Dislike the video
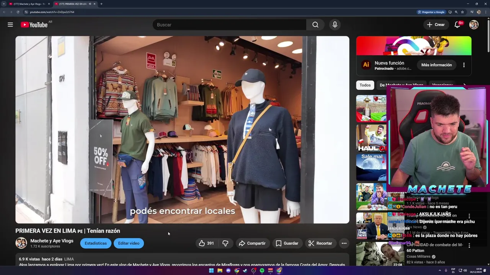The image size is (490, 275). (x=225, y=243)
